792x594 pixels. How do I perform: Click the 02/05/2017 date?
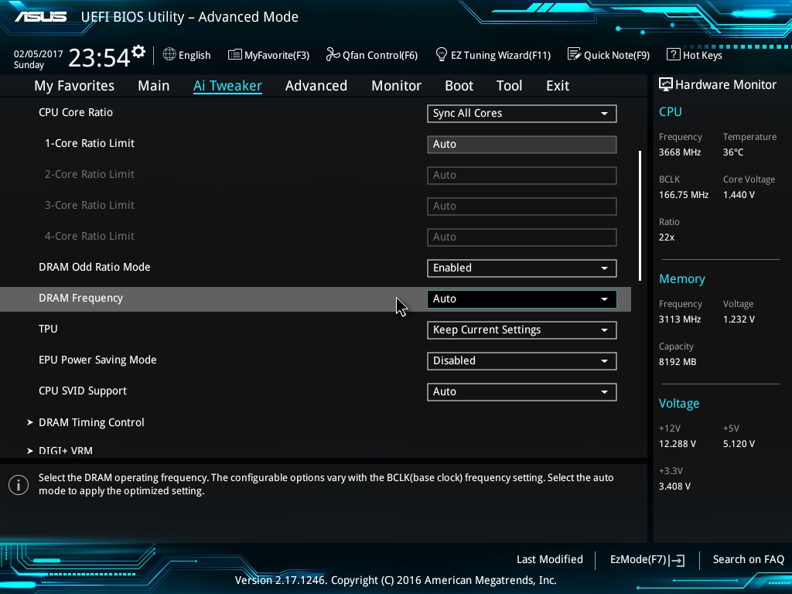click(39, 53)
